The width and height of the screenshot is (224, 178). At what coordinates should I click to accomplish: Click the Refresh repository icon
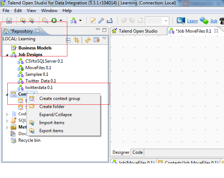coord(88,40)
